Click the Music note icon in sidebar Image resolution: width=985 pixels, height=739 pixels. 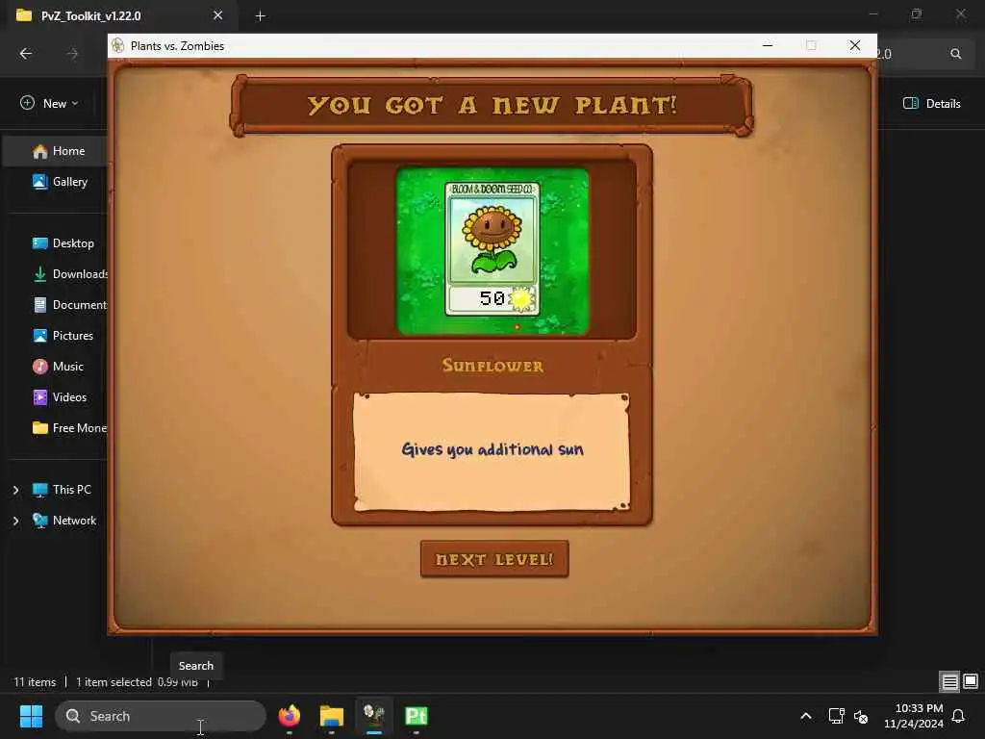40,367
